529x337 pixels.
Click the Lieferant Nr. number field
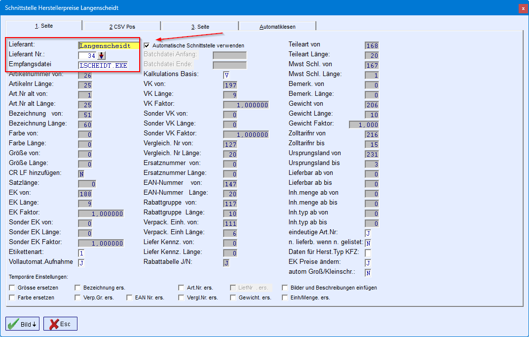tap(87, 56)
